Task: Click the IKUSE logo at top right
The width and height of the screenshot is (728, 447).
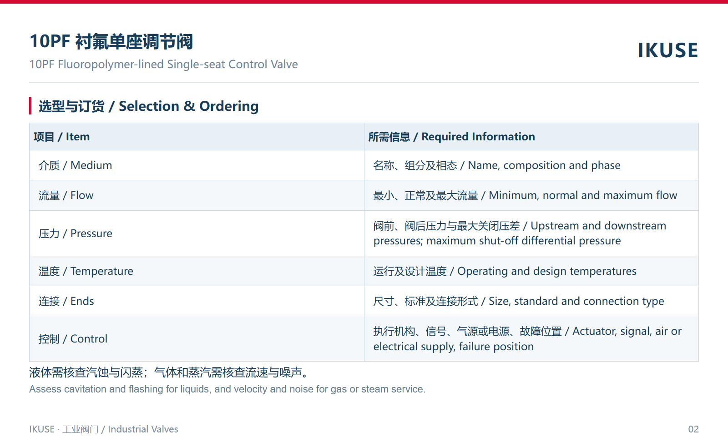Action: coord(667,50)
